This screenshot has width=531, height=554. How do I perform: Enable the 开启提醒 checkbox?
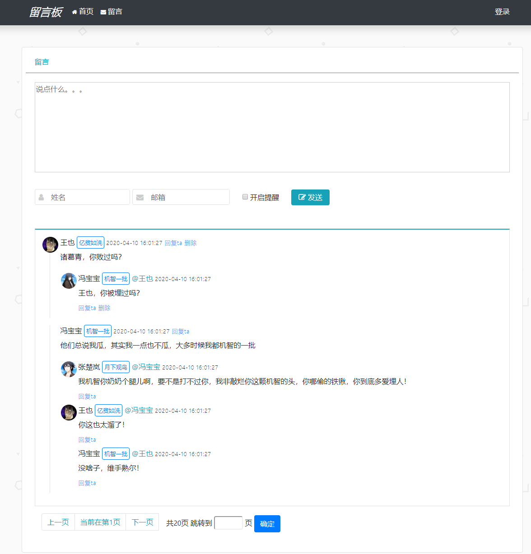point(245,196)
